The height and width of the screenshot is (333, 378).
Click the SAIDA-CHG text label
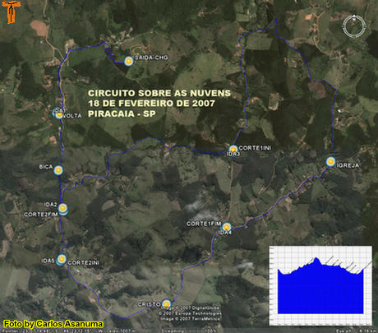[x=151, y=58]
